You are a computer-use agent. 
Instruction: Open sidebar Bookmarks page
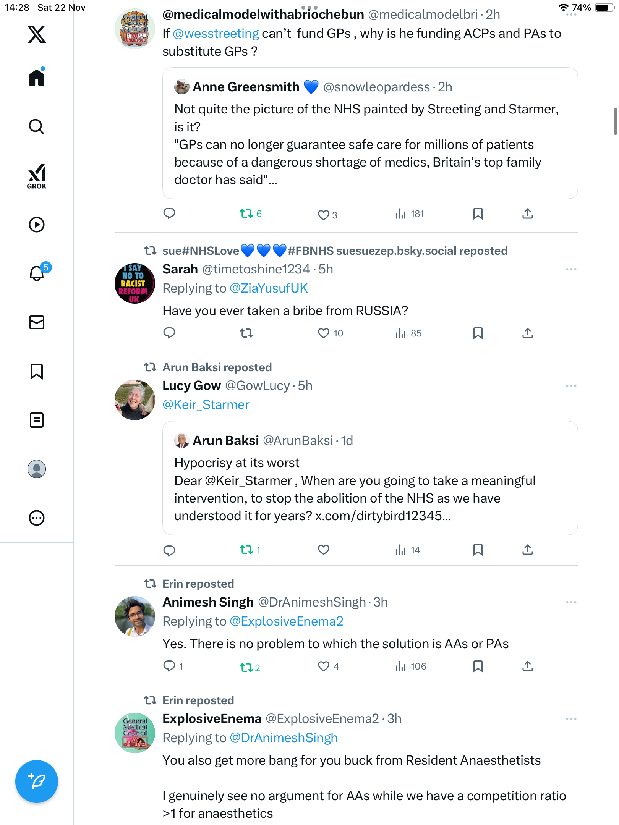click(x=37, y=371)
